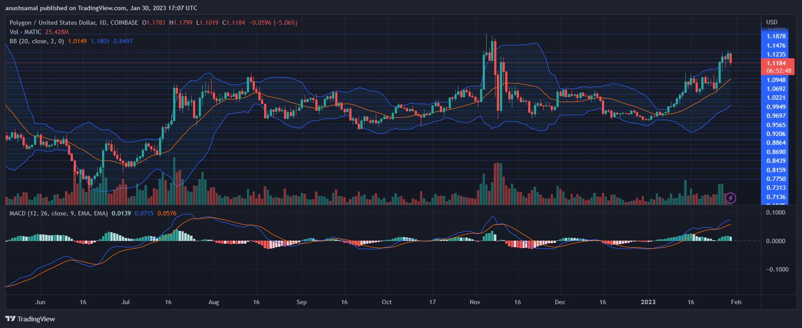Click the close value C1.1184 in the legend
Screen dimensions: 802x328
pos(234,23)
